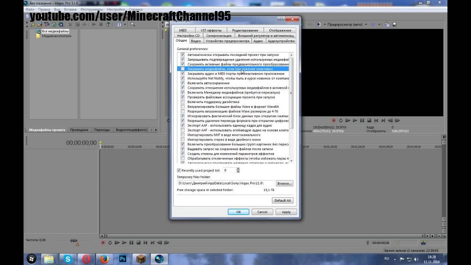
Task: Click Pause button under video preview
Action: click(x=362, y=120)
